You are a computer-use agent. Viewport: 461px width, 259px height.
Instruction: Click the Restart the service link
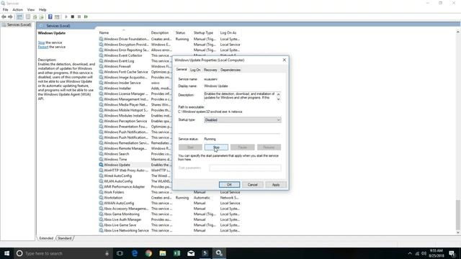[x=43, y=47]
